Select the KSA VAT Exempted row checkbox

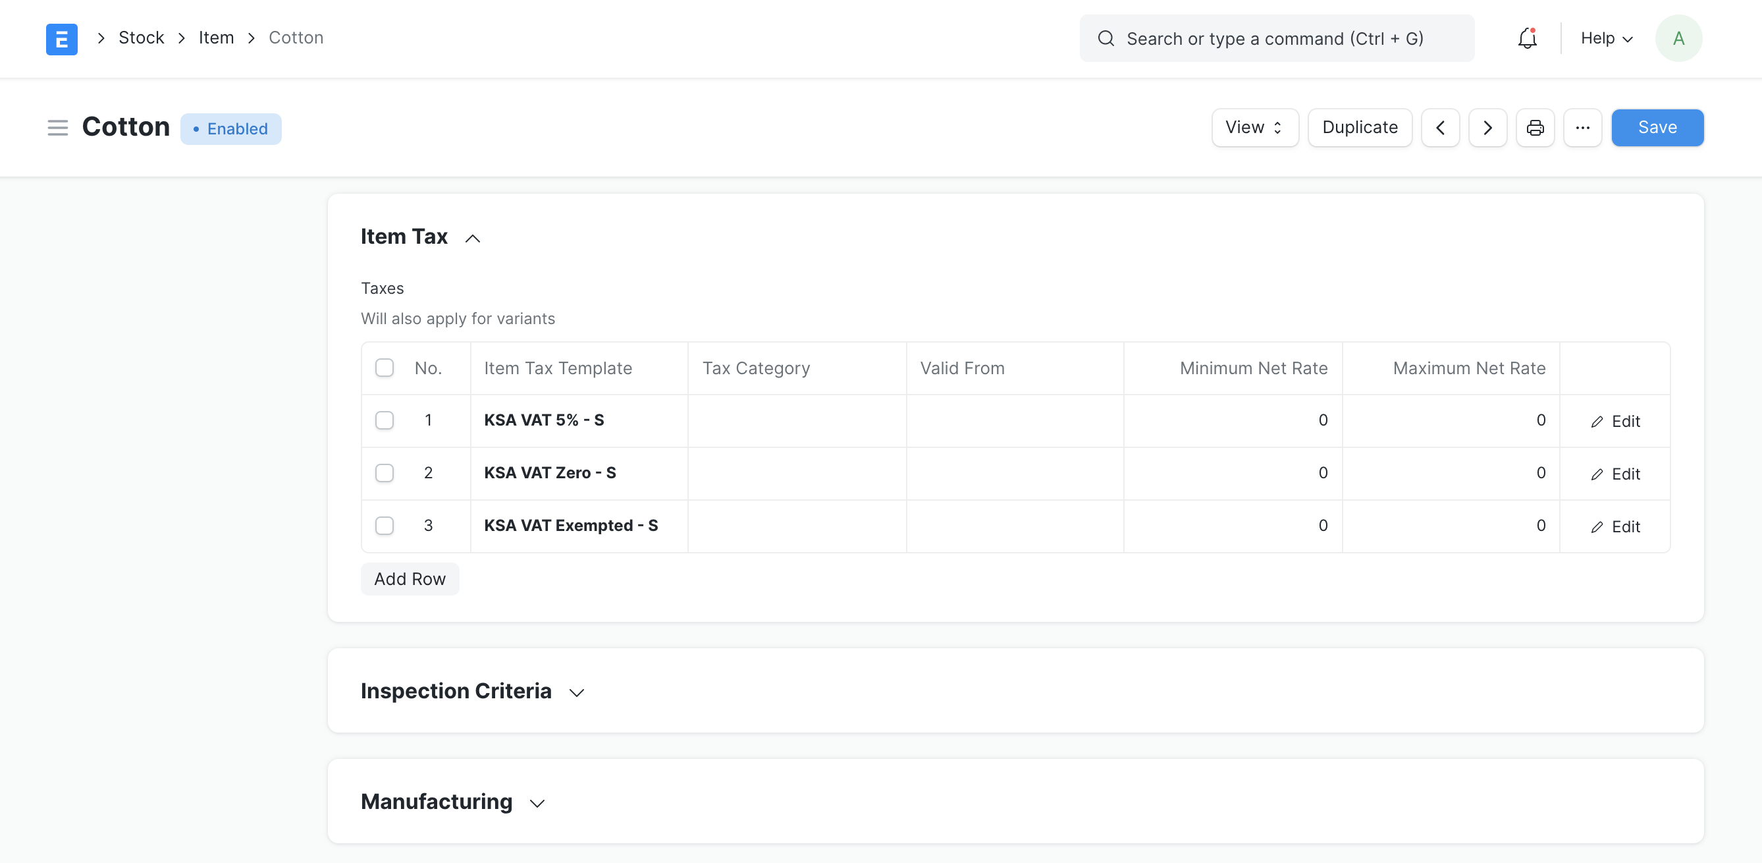tap(385, 526)
